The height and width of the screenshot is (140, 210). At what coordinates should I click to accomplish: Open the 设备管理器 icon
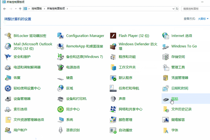coord(8,99)
